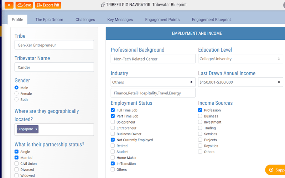This screenshot has width=285, height=178.
Task: Check the Civil Union checkbox
Action: [x=16, y=163]
